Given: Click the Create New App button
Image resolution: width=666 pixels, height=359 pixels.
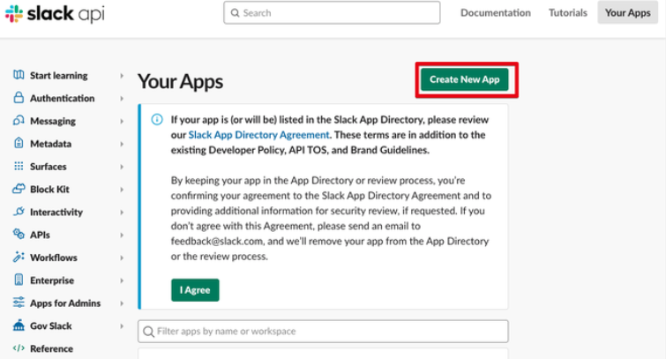Looking at the screenshot, I should point(464,79).
